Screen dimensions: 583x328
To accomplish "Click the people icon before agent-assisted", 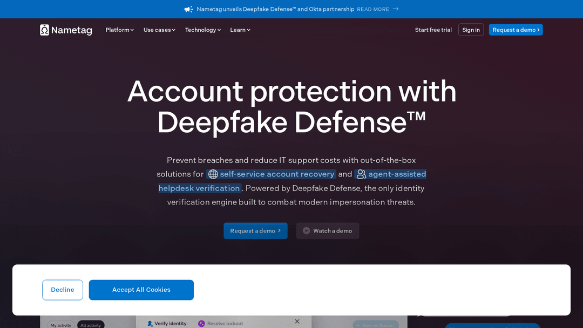I will (x=361, y=174).
